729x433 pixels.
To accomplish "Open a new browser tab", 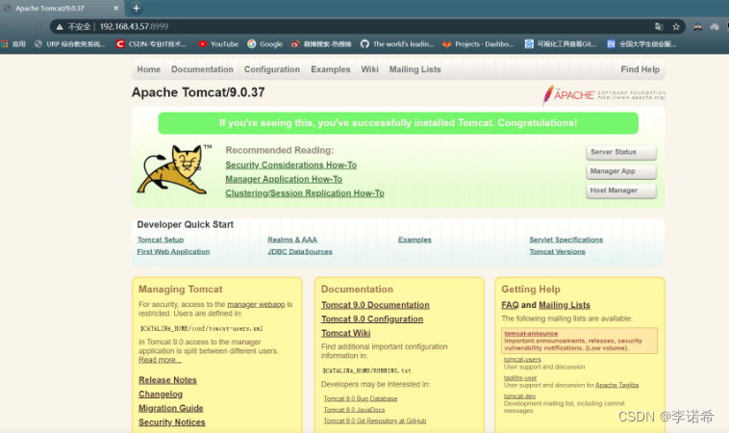I will pos(136,8).
